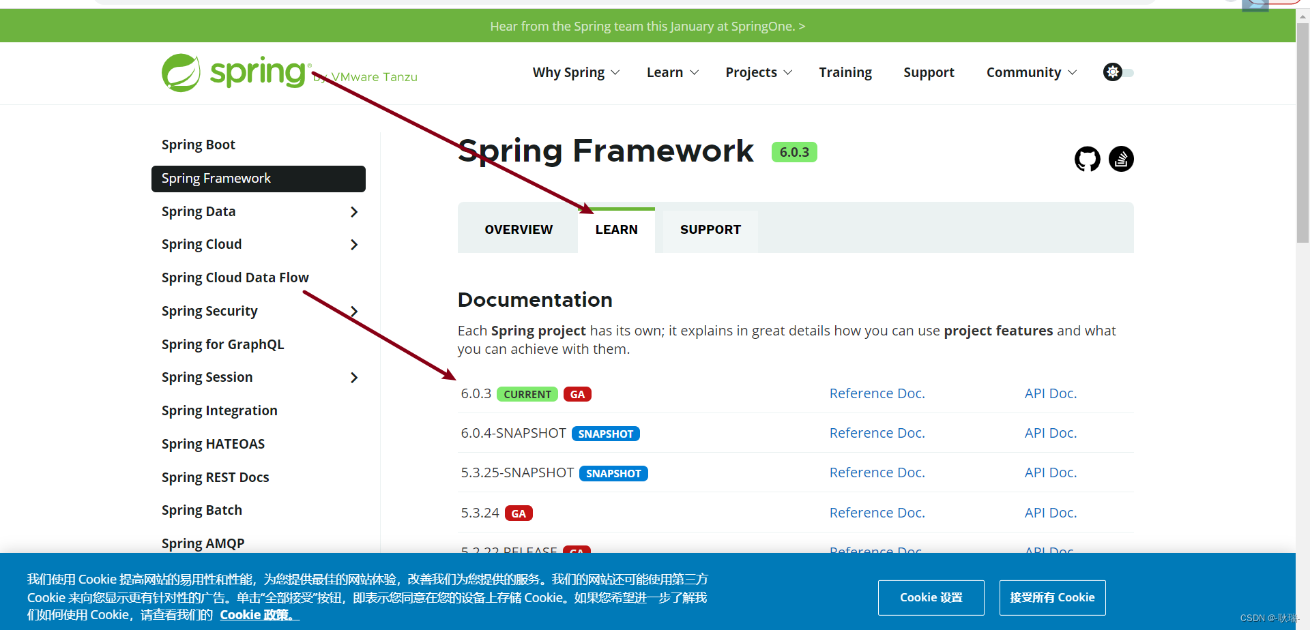Open the Training menu item
The image size is (1310, 630).
coord(845,72)
